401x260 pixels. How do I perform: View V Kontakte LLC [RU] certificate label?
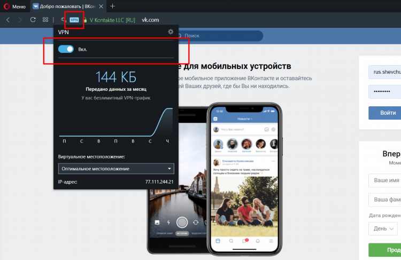(112, 20)
